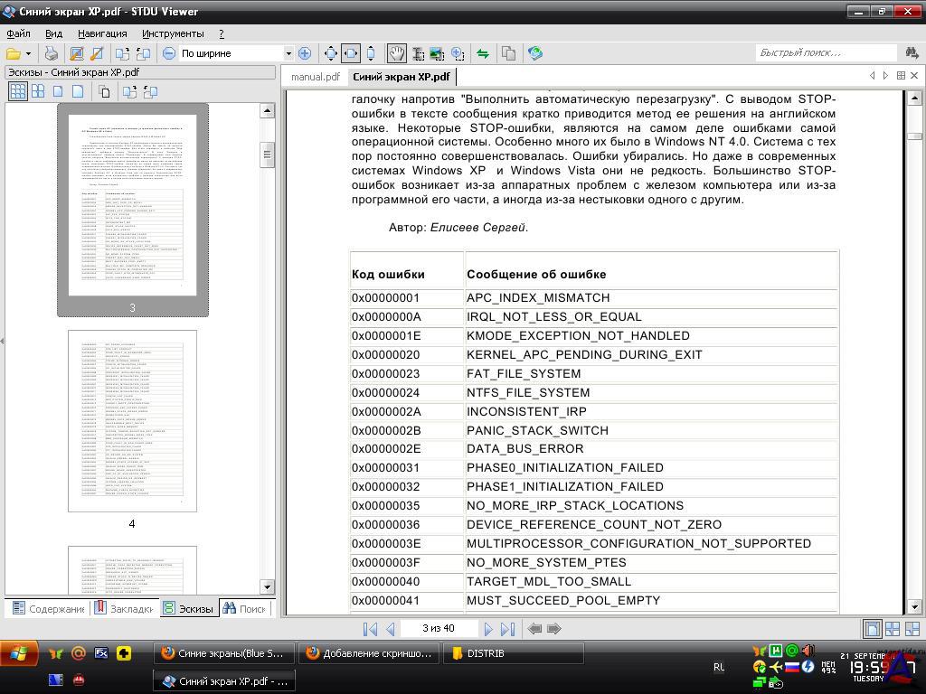Jump to the first page
This screenshot has width=926, height=694.
point(370,629)
